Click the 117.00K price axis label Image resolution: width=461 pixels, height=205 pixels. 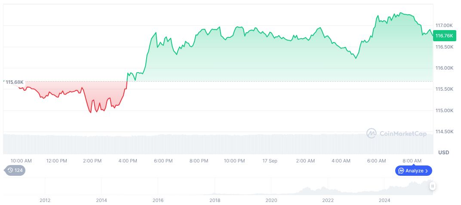445,25
